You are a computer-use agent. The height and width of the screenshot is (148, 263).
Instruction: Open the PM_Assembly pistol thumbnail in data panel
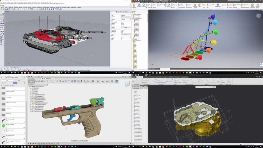3,120
